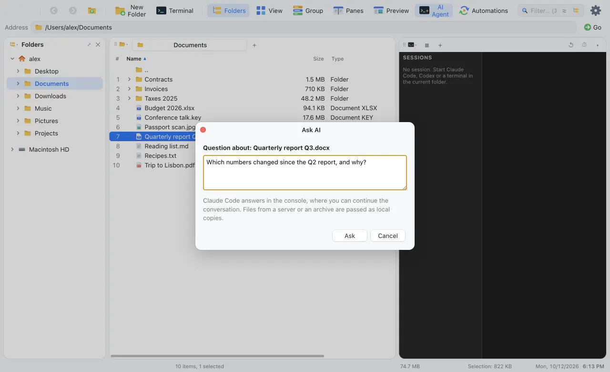Expand the Downloads folder in the tree

pos(18,96)
